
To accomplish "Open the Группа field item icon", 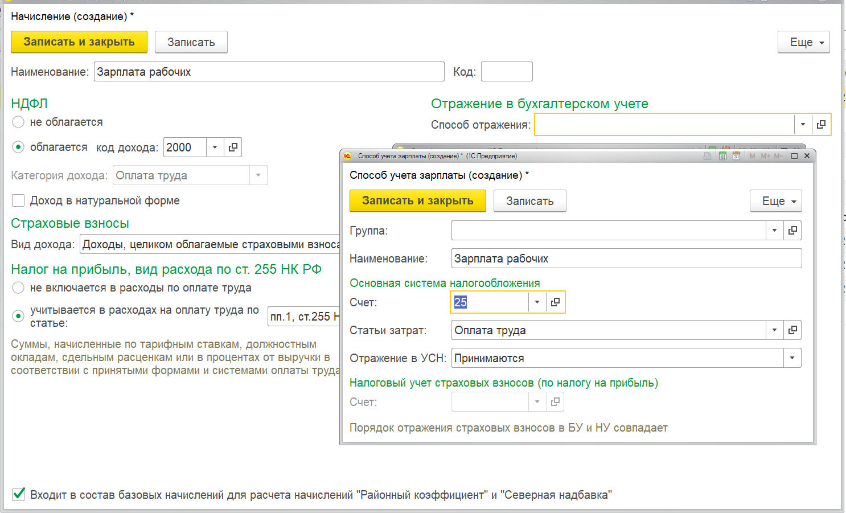I will point(792,231).
